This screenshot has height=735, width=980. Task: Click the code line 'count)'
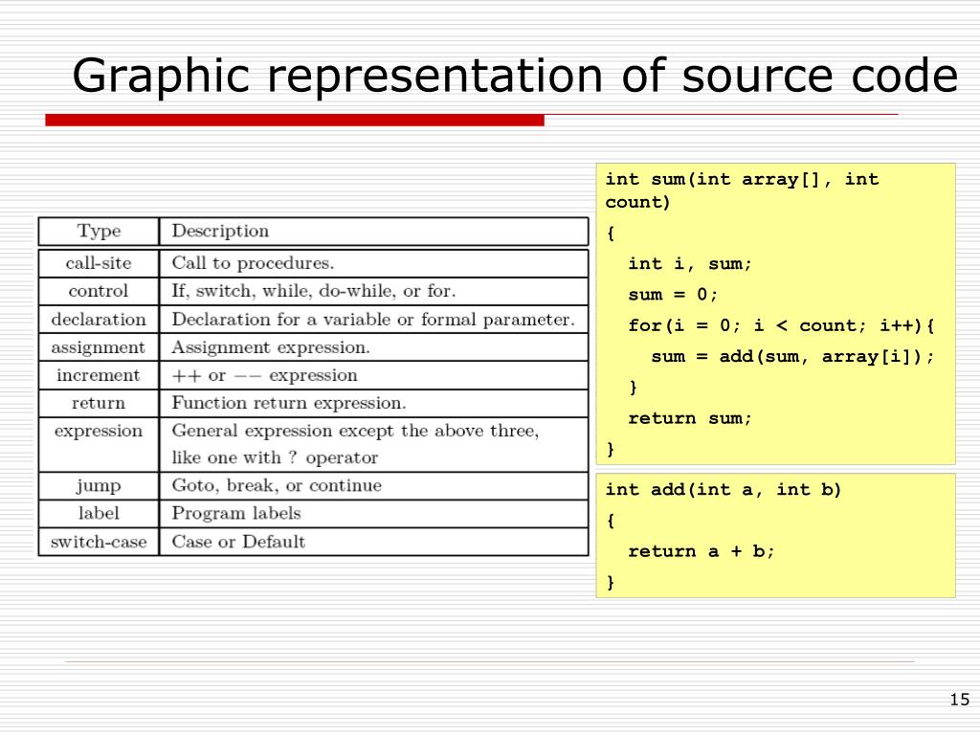(x=637, y=203)
